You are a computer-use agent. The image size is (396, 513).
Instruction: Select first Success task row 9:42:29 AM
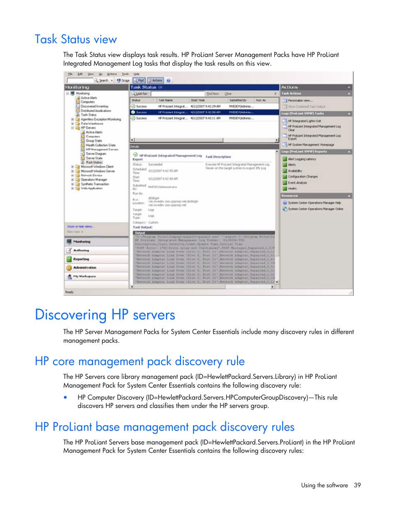[x=204, y=106]
